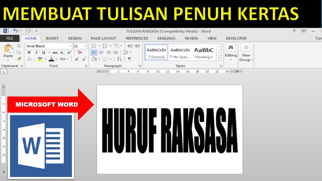Open the Font dialog launcher
This screenshot has height=181, width=322.
pos(86,66)
